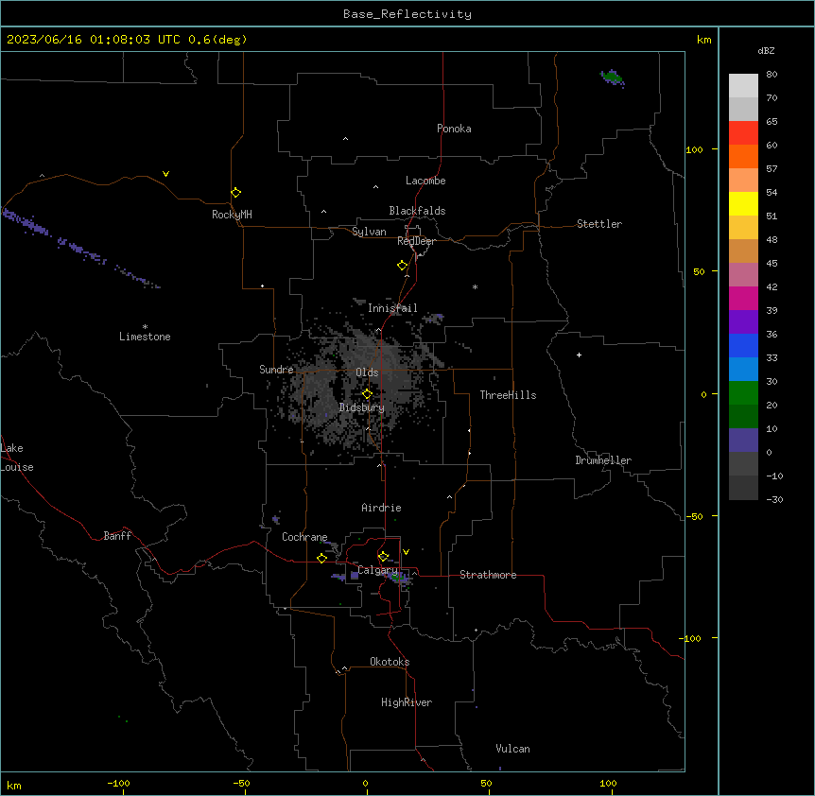Click the Olds label
This screenshot has width=815, height=796.
tap(367, 372)
